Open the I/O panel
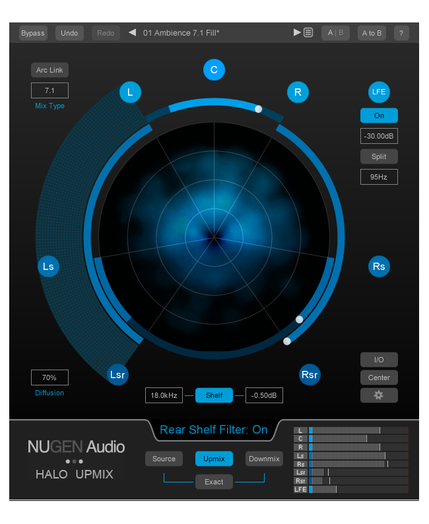 tap(379, 360)
